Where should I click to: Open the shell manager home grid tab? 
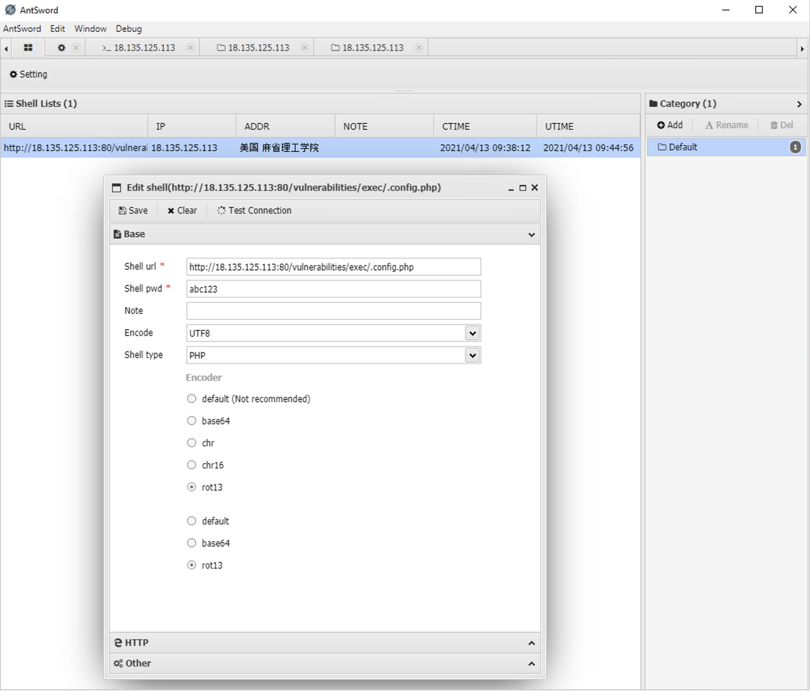(28, 48)
